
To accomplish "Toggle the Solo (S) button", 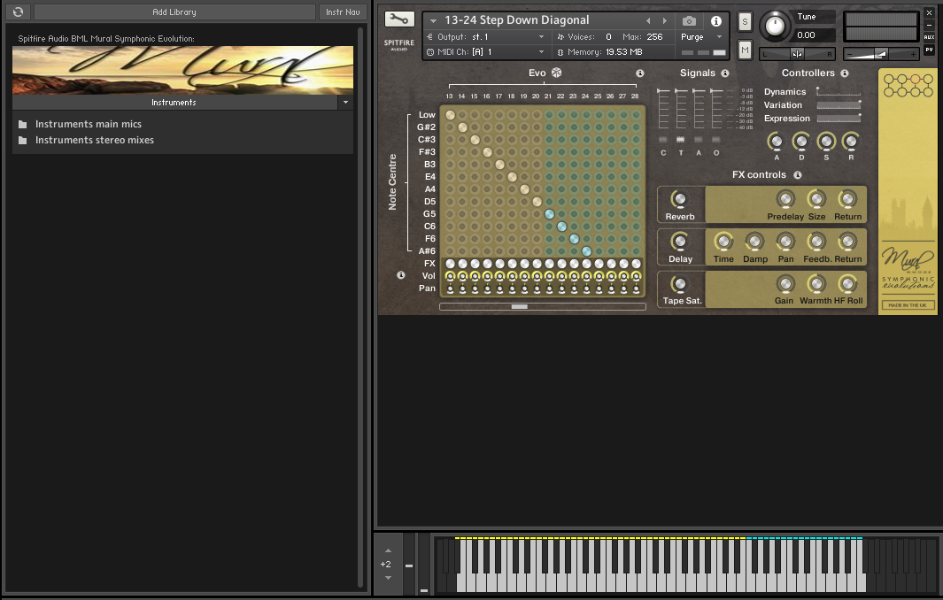I will point(745,22).
